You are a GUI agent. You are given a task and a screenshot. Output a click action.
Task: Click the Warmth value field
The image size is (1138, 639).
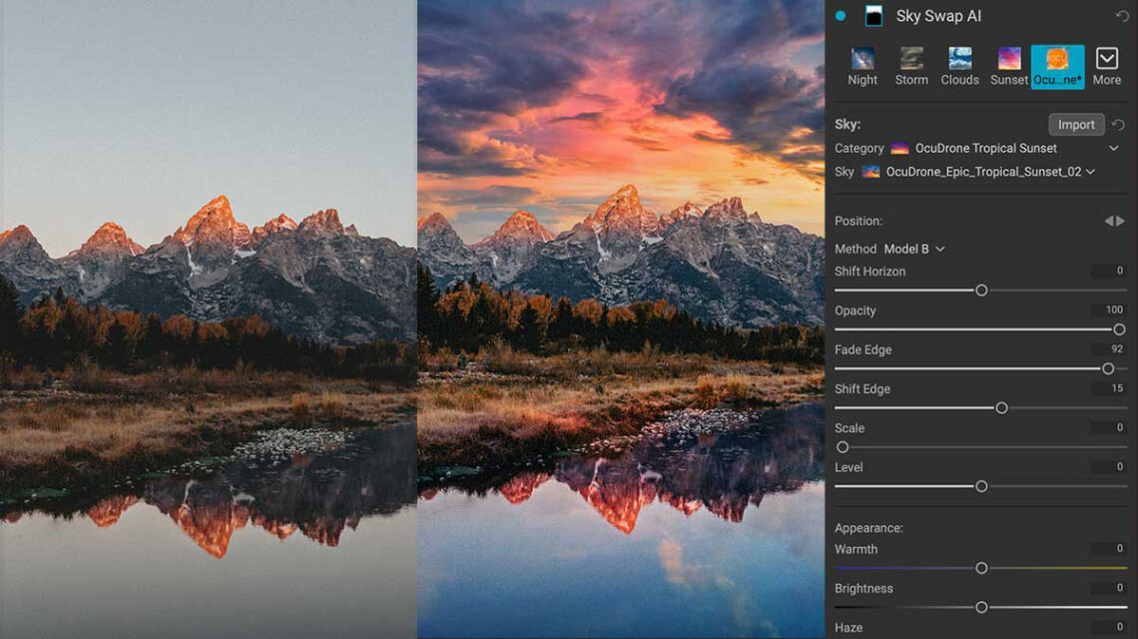click(1108, 549)
